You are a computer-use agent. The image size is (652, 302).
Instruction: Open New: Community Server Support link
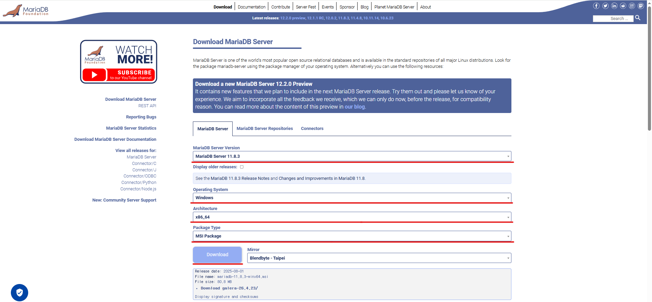coord(124,200)
